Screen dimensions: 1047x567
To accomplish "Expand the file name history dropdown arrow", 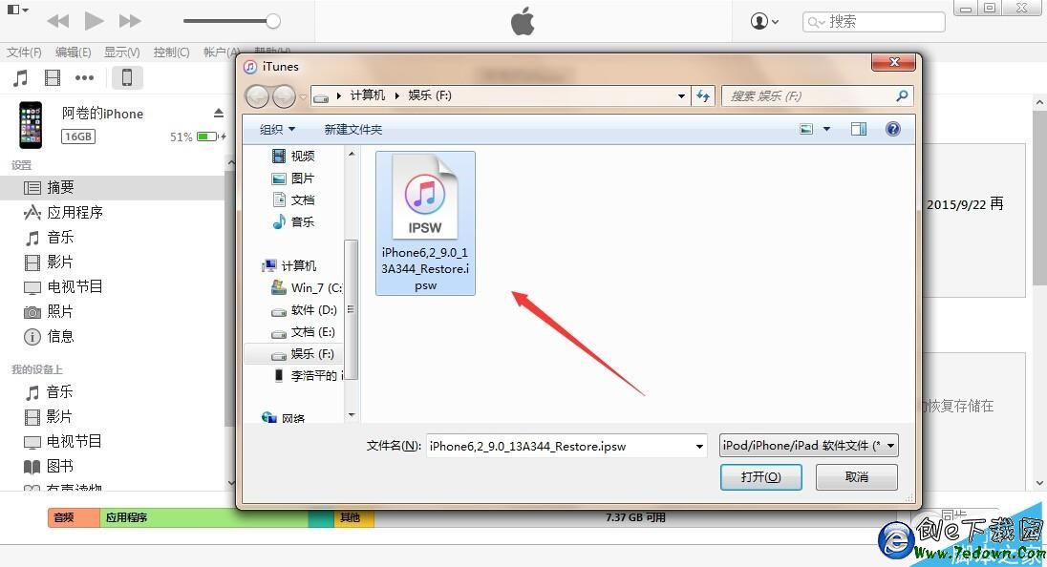I will click(x=699, y=447).
